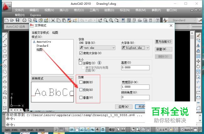Click the New drawing icon in toolbar
Image resolution: width=204 pixels, height=134 pixels.
point(7,20)
